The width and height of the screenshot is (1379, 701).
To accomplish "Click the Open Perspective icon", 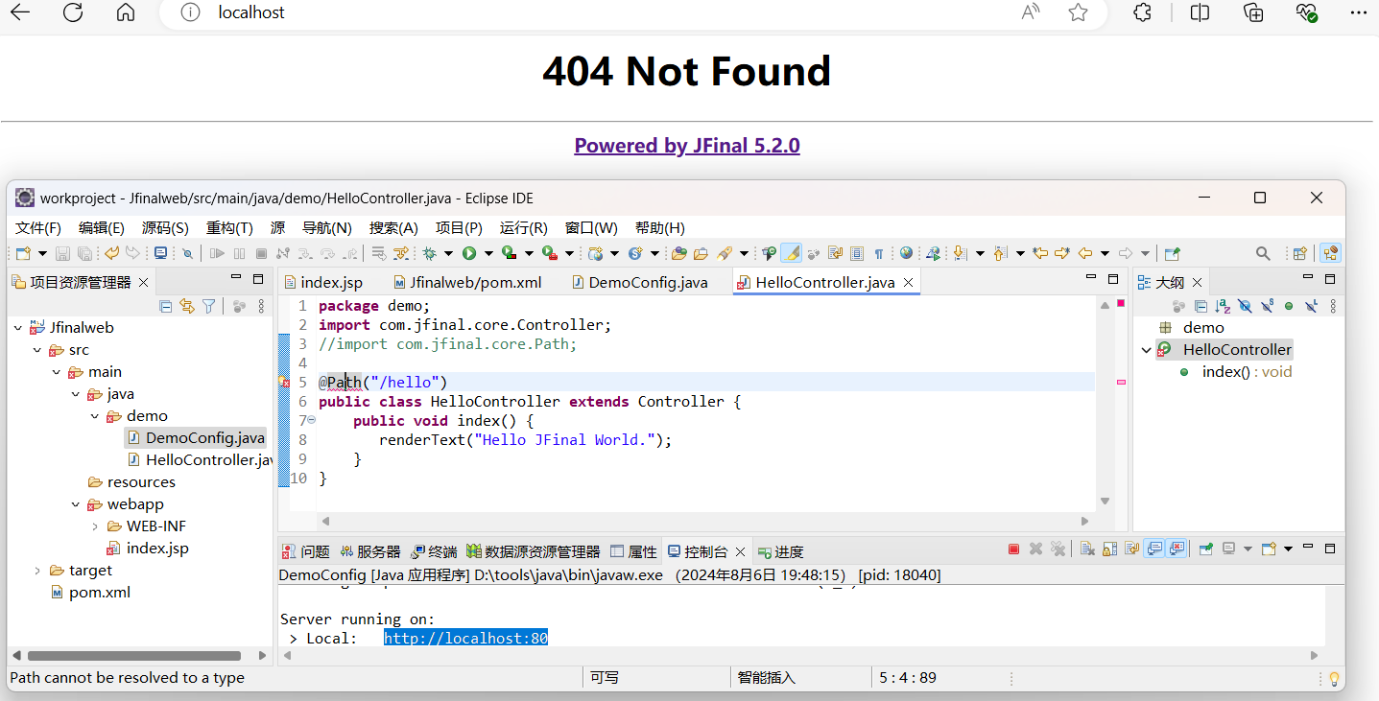I will coord(1300,253).
